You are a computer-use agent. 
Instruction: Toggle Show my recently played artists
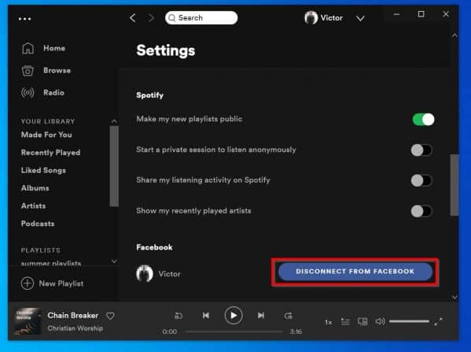pos(421,211)
